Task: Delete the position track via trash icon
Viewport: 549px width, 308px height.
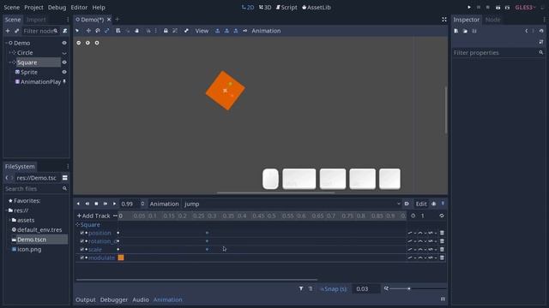Action: pos(442,233)
